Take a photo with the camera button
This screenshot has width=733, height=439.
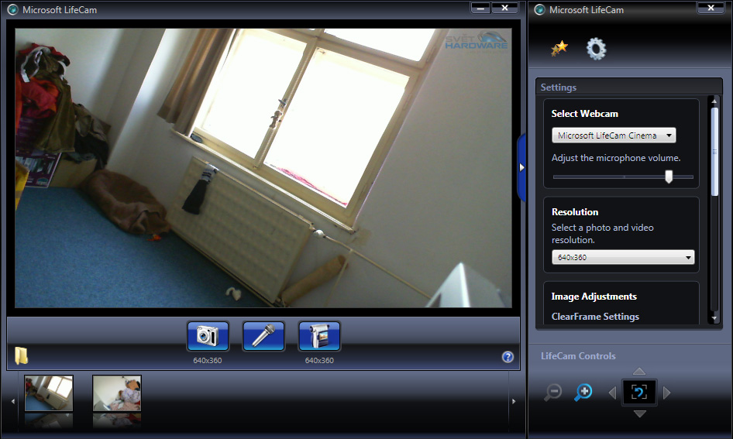(x=208, y=335)
